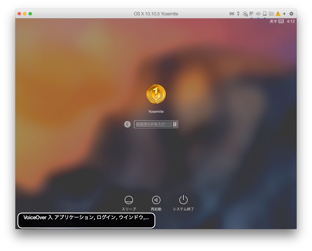Go back to user list arrow
312x251 pixels.
pyautogui.click(x=127, y=124)
